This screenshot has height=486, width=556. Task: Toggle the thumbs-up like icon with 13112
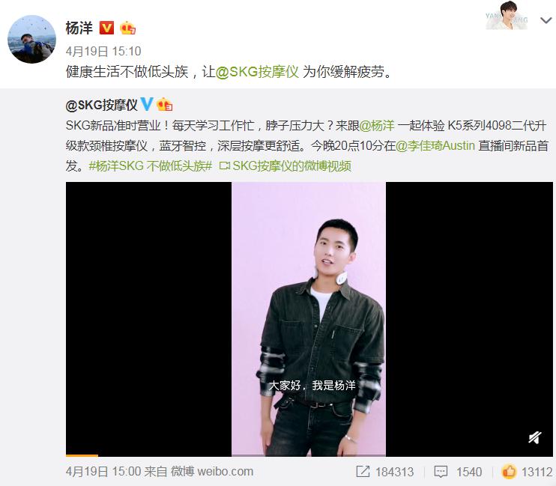pyautogui.click(x=509, y=471)
